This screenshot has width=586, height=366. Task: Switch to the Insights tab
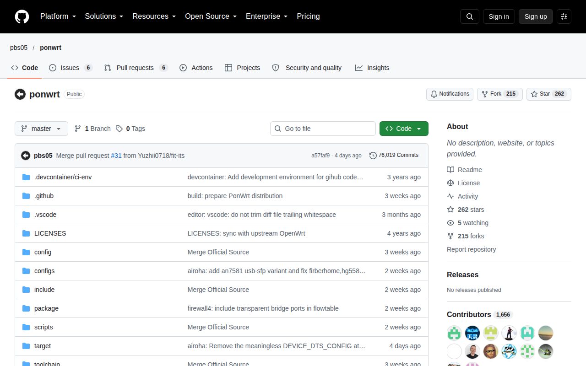point(372,68)
